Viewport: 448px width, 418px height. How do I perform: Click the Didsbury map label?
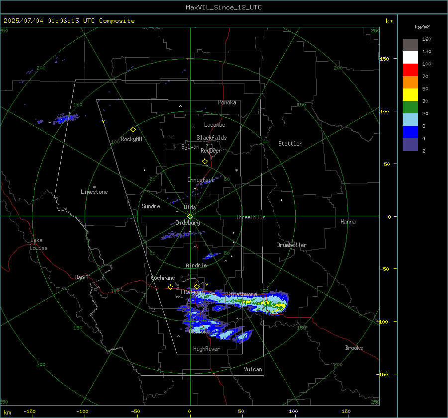click(x=188, y=223)
